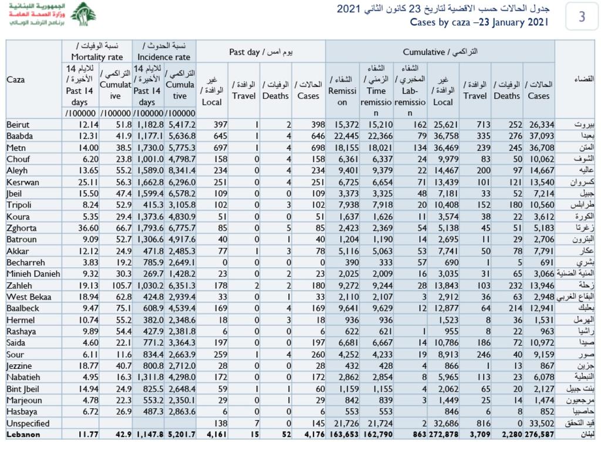Select the 'Unspecified' row label
The image size is (601, 451).
tap(28, 423)
